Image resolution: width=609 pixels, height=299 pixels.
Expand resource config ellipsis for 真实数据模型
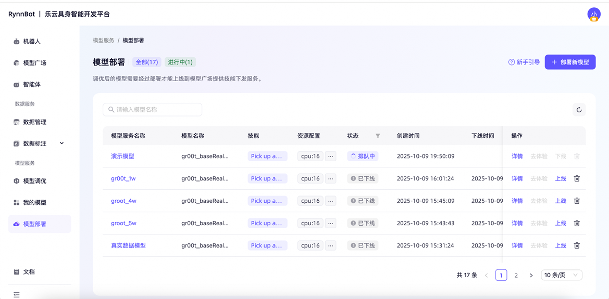[x=330, y=245]
